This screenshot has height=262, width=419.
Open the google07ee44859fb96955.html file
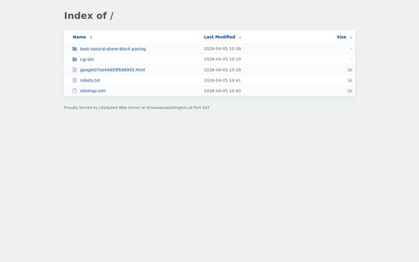point(112,70)
